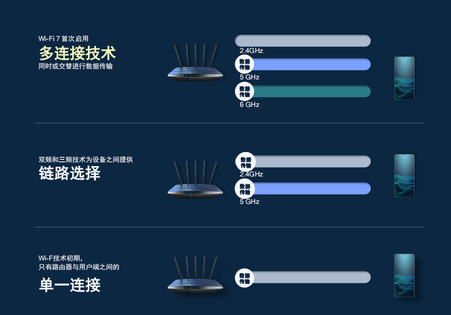
Task: Select the phone in the 链路选择 row
Action: pos(404,175)
